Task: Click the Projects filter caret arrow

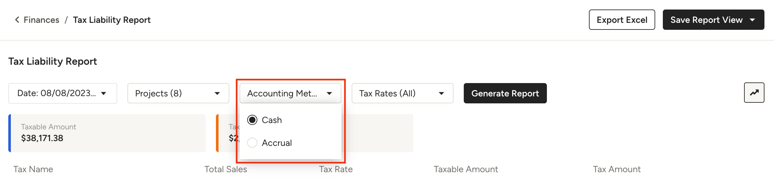Action: pos(217,93)
